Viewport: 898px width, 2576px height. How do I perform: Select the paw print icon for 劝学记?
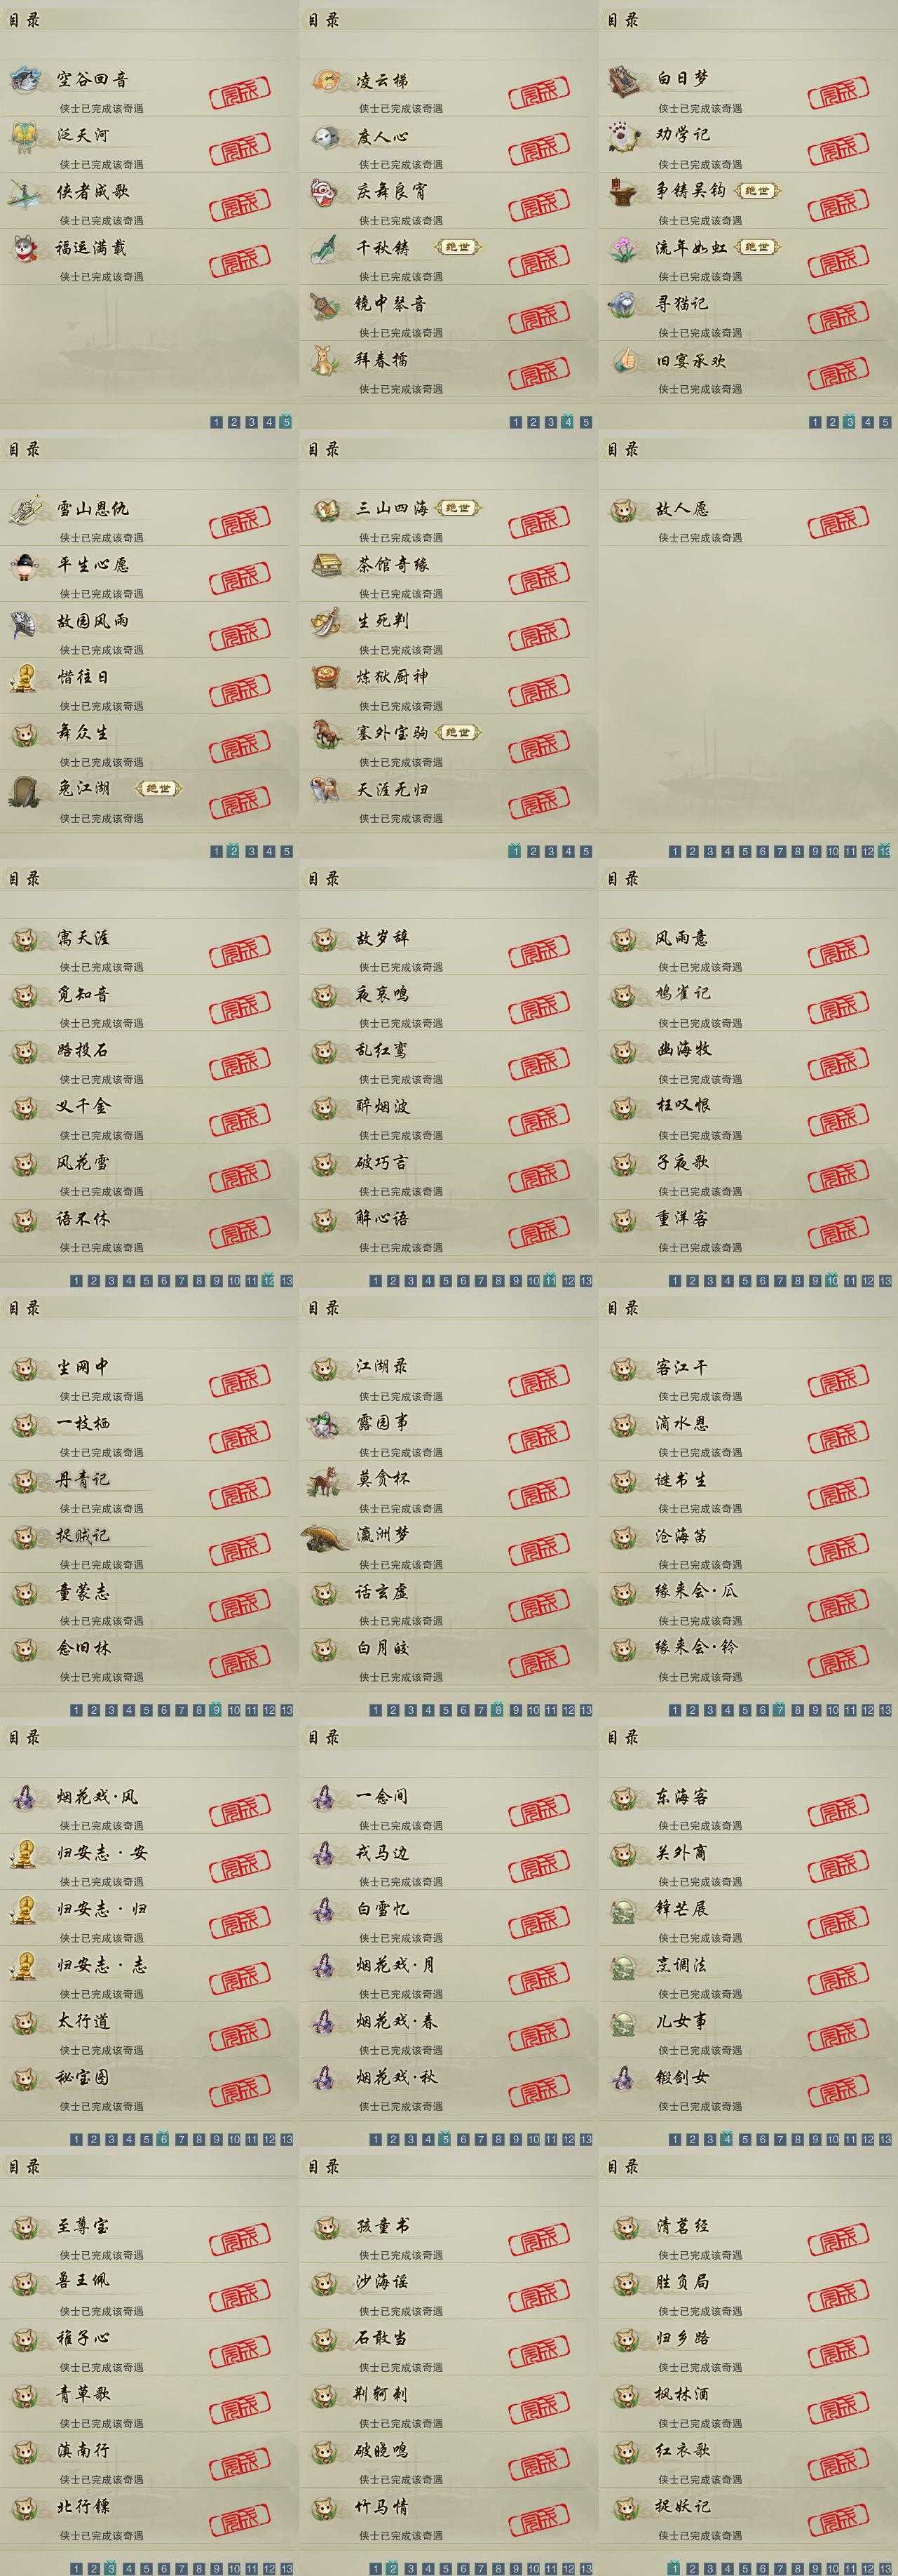pyautogui.click(x=625, y=136)
